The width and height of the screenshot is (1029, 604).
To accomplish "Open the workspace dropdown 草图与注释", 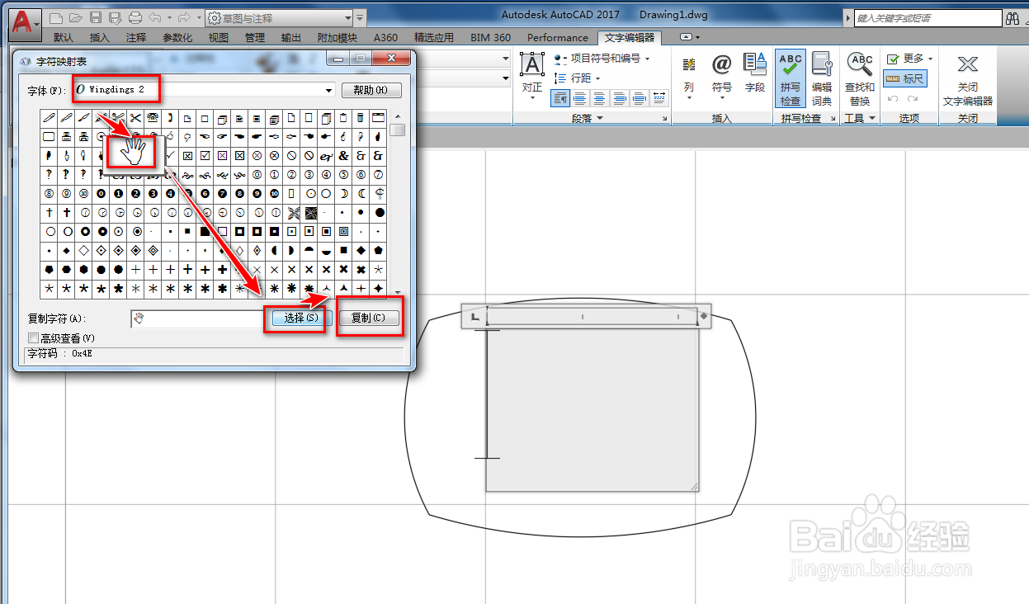I will click(x=279, y=17).
